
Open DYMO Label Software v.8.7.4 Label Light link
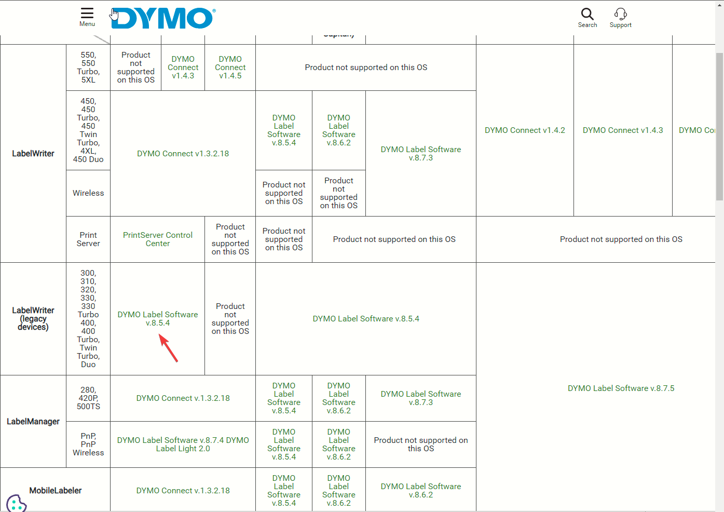click(183, 444)
